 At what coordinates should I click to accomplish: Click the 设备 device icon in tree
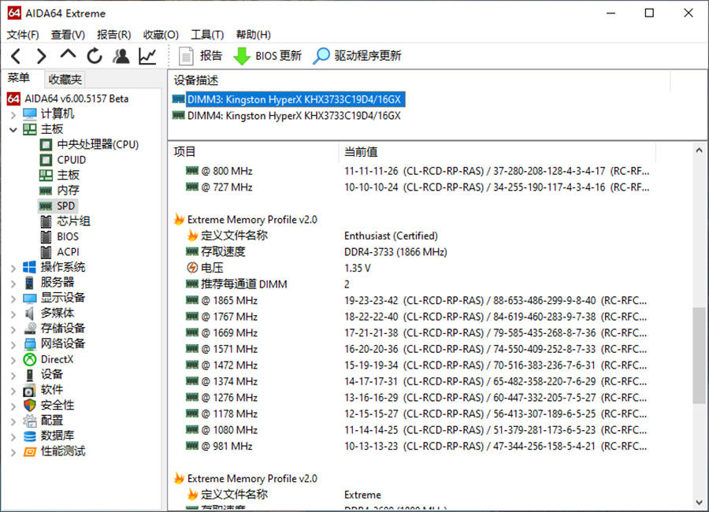coord(30,375)
